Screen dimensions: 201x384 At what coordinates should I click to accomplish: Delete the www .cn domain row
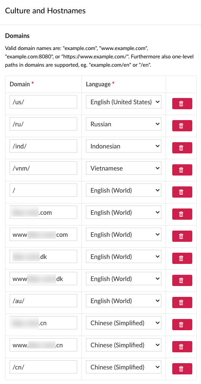click(182, 346)
